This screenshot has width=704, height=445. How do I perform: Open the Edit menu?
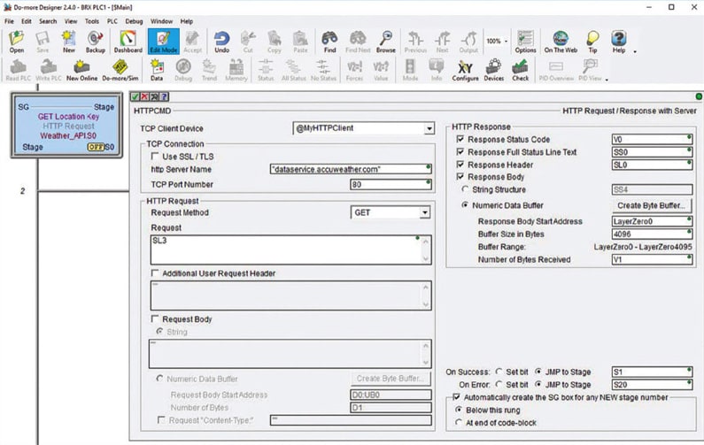(x=27, y=21)
